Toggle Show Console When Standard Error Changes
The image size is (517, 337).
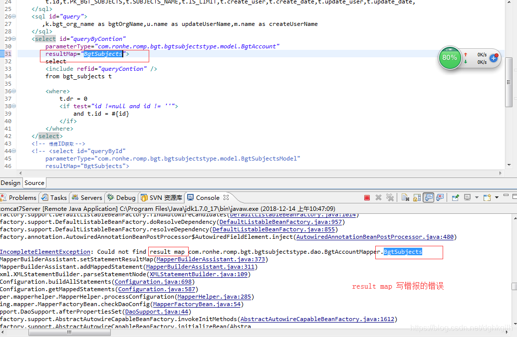click(x=440, y=197)
